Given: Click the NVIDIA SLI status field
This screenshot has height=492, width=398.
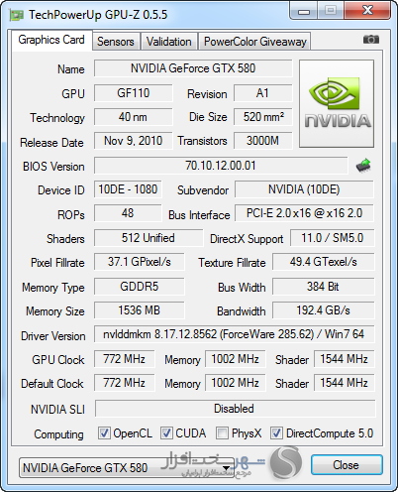Looking at the screenshot, I should tap(235, 409).
